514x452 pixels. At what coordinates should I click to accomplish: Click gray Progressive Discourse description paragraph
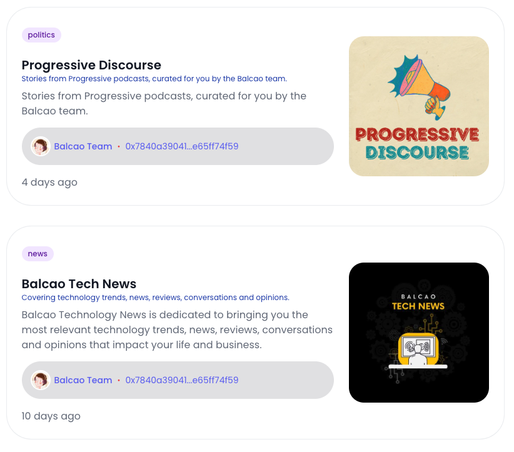(164, 104)
